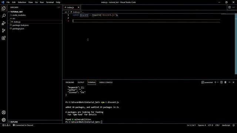Expand the node_modules folder

pos(19,15)
